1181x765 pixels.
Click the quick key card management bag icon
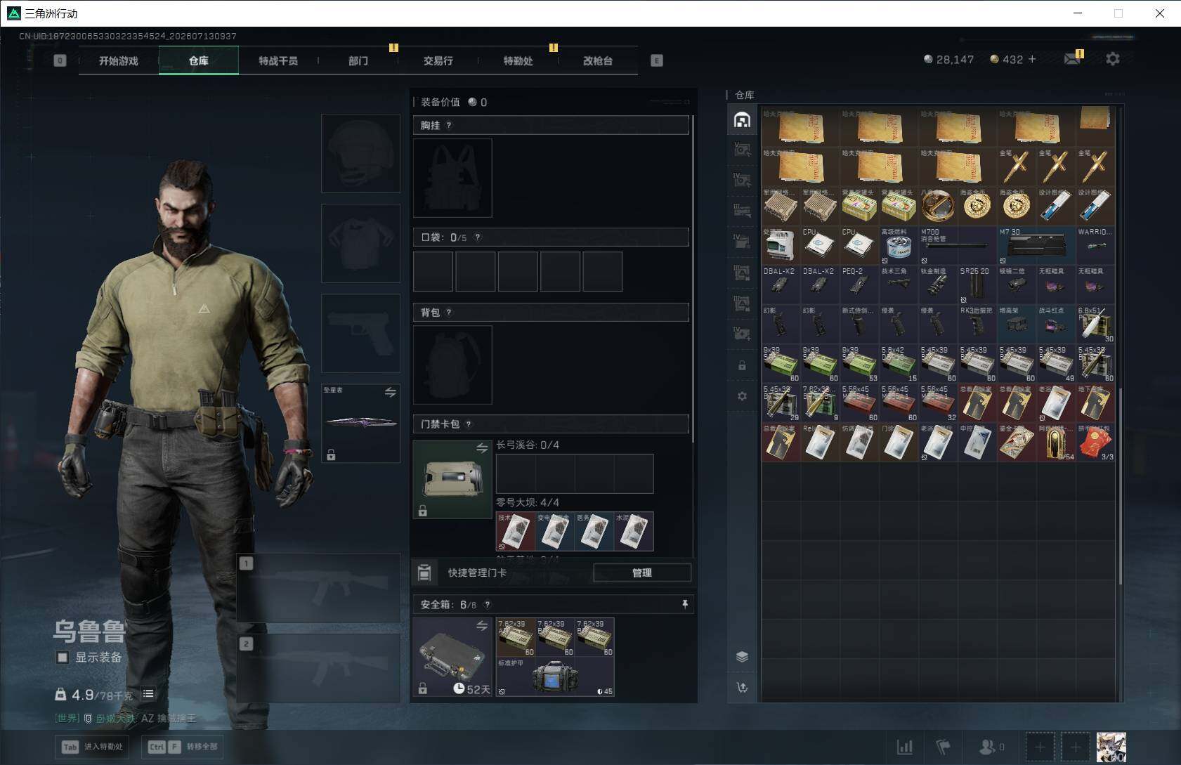(x=424, y=573)
